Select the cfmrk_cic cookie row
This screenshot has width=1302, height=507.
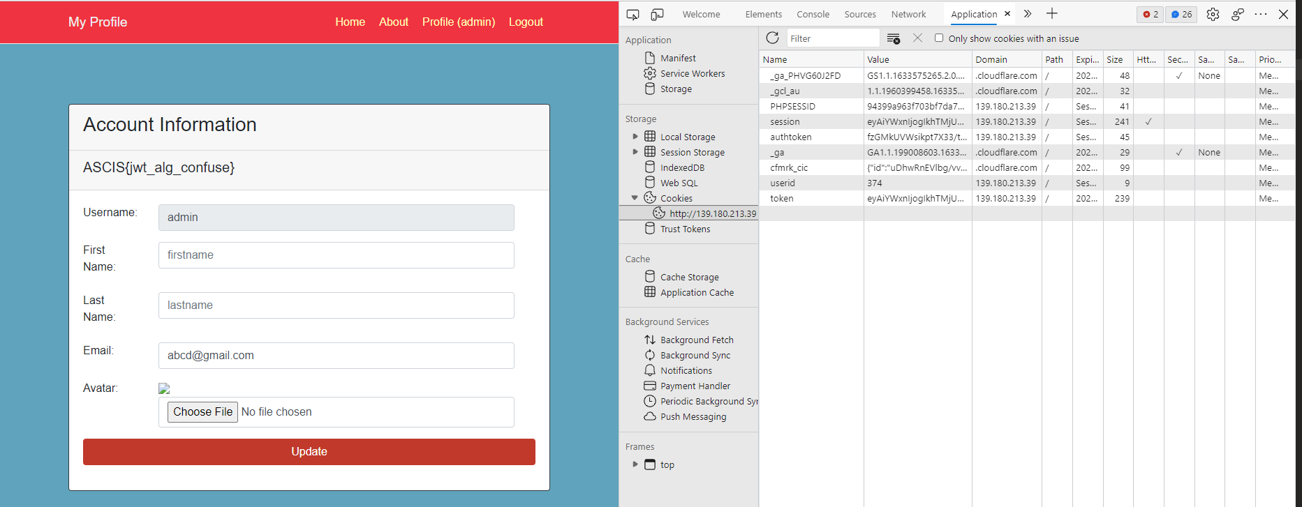[x=1027, y=167]
